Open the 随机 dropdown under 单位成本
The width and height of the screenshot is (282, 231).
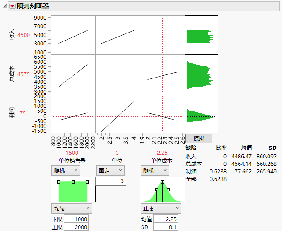pos(155,170)
